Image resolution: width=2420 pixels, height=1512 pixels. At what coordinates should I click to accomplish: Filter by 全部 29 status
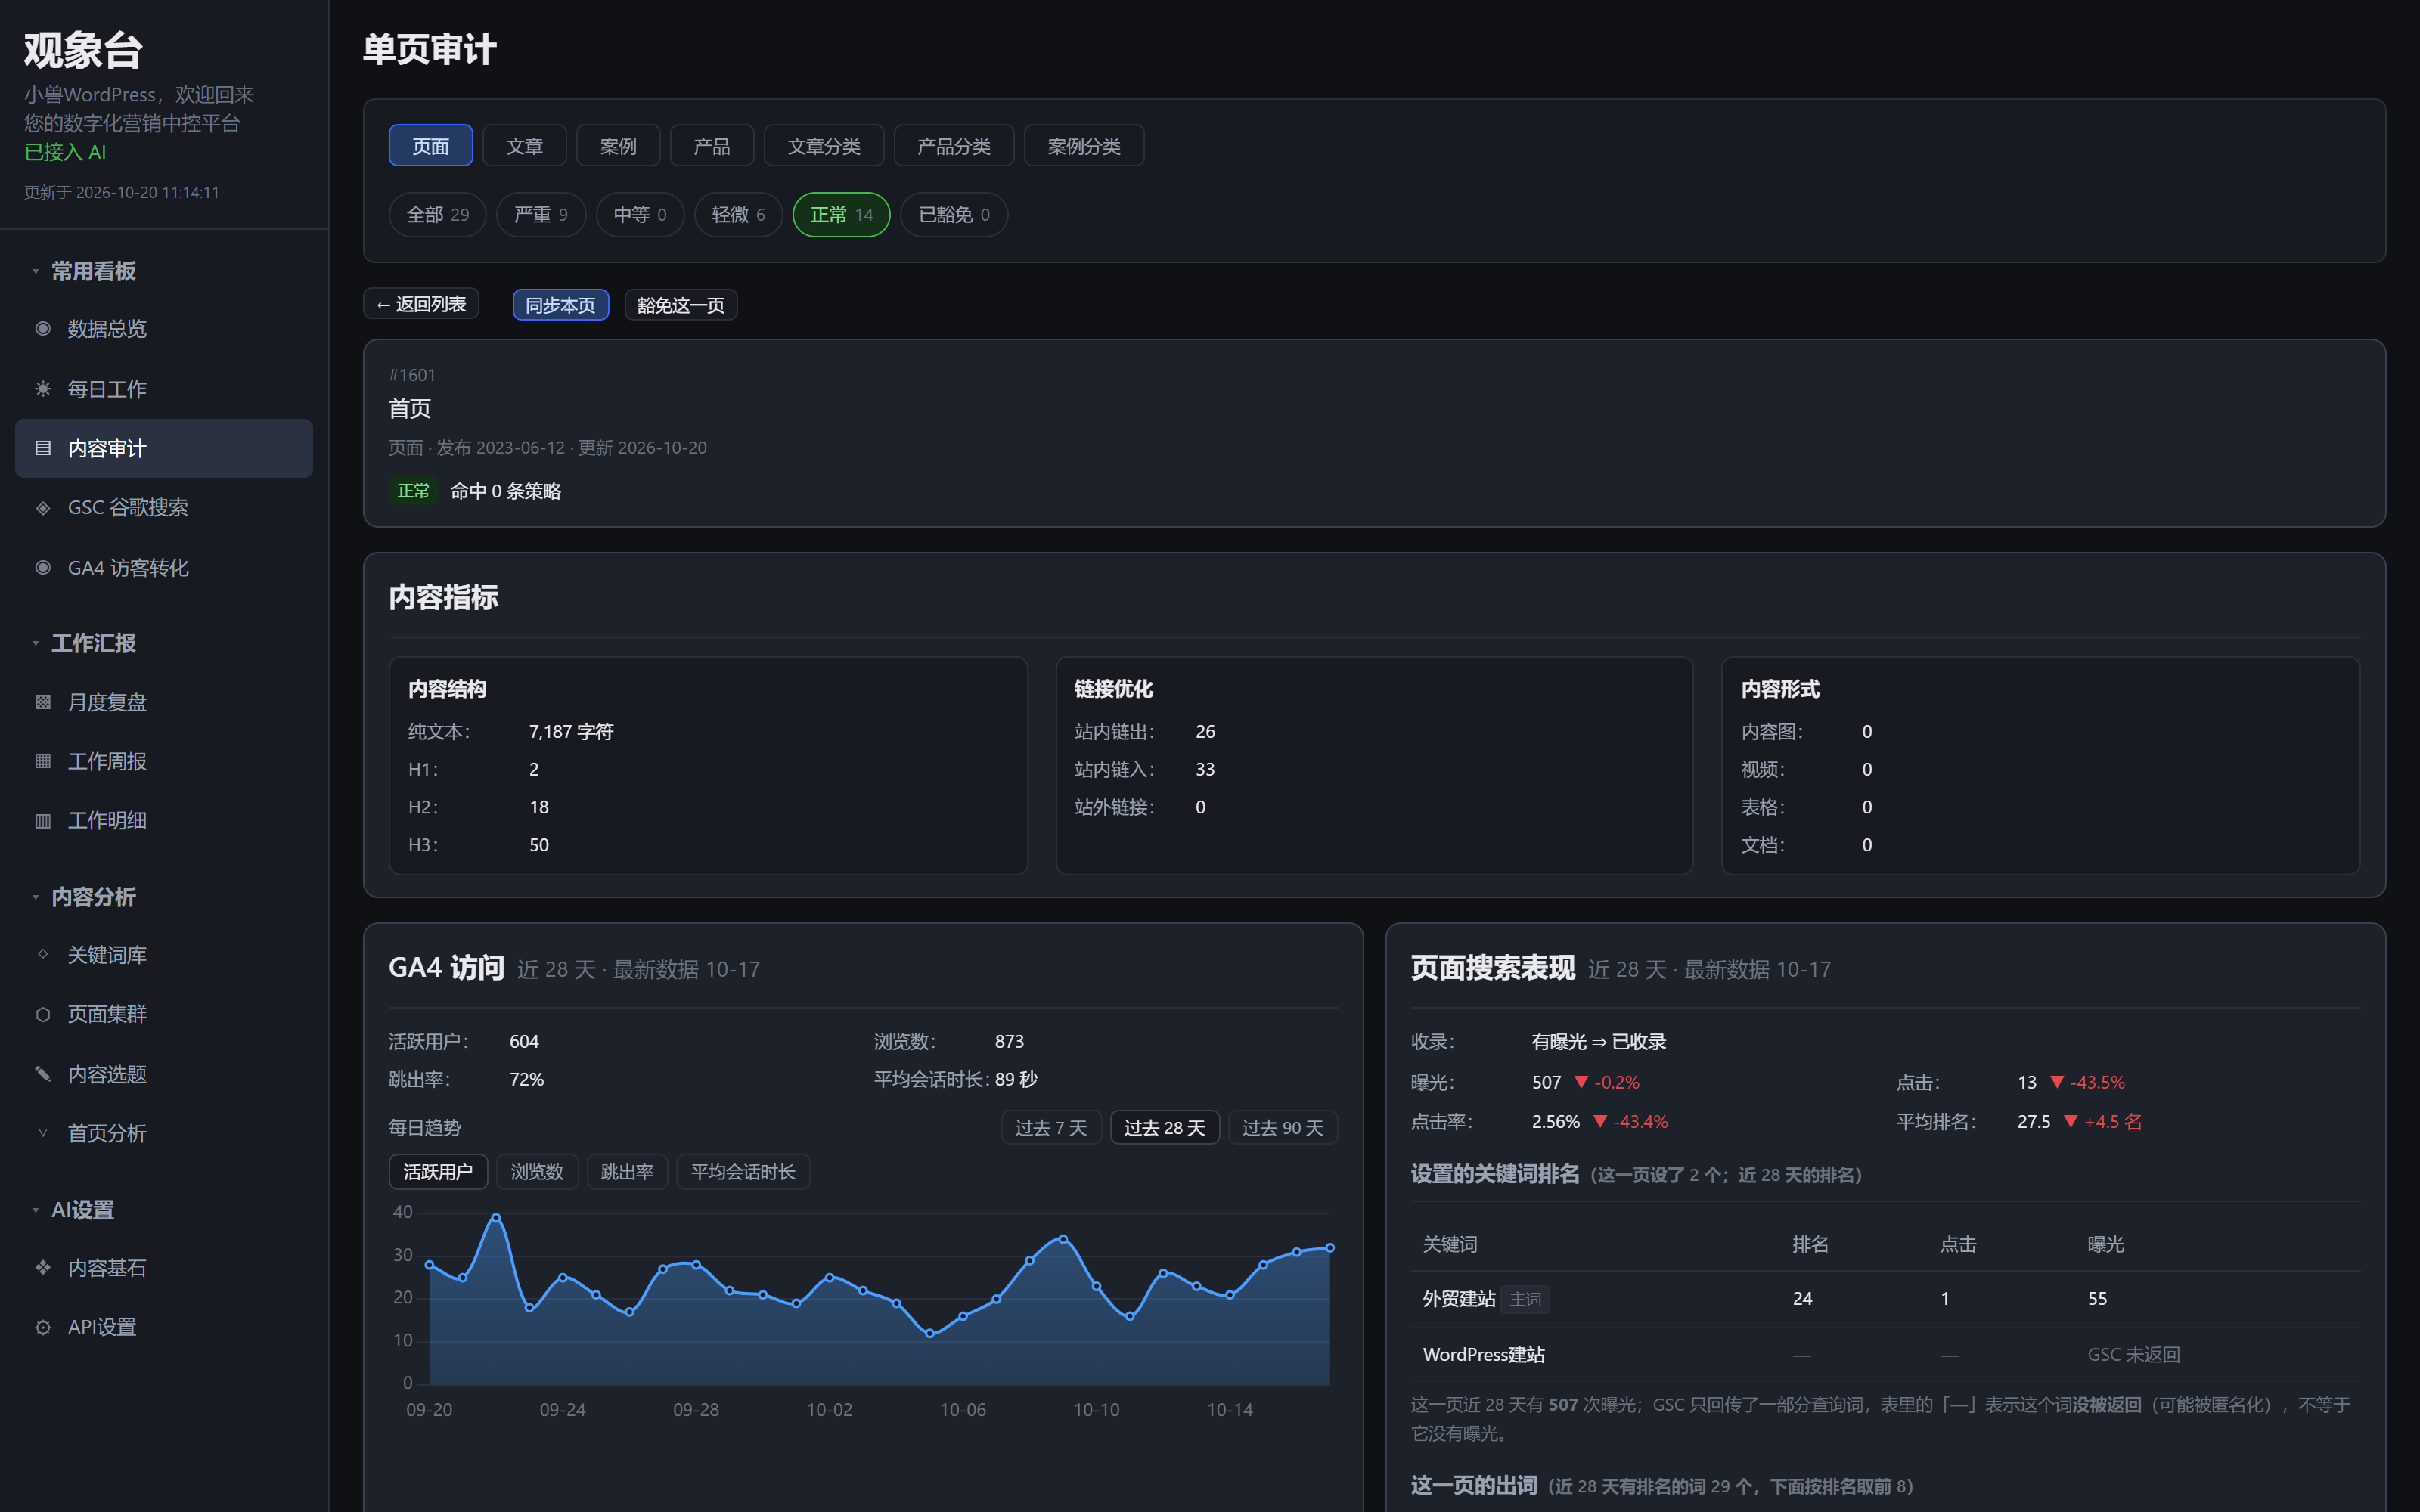(438, 215)
